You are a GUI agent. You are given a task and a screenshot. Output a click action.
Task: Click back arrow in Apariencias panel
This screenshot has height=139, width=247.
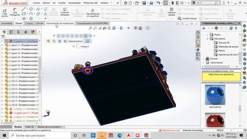pos(204,28)
